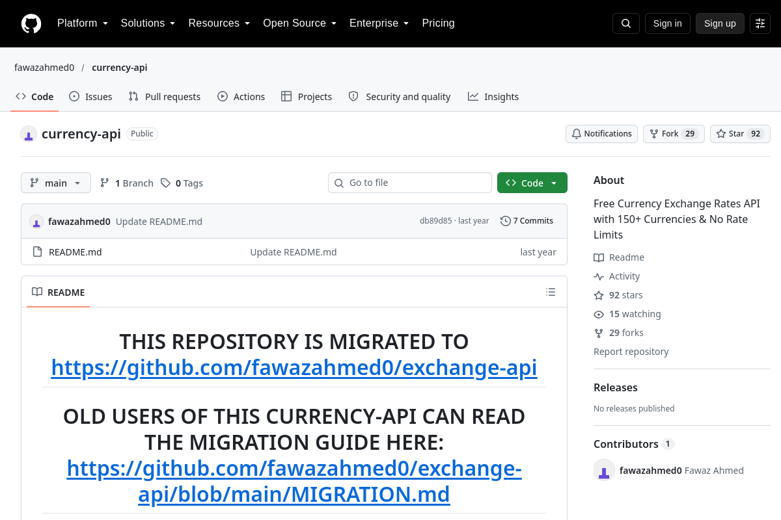This screenshot has width=781, height=520.
Task: Expand the green Code clone dropdown
Action: [532, 183]
